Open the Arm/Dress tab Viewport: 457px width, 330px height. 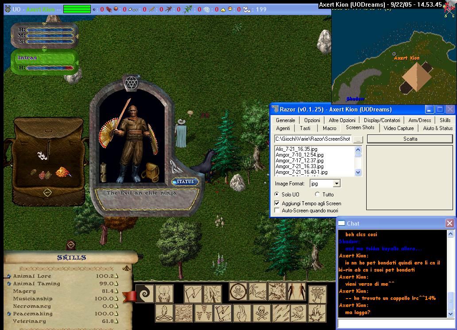(419, 120)
